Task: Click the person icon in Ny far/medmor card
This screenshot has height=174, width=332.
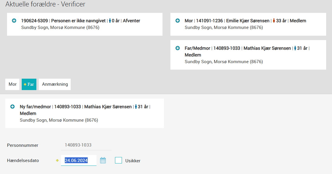Action: pyautogui.click(x=136, y=107)
